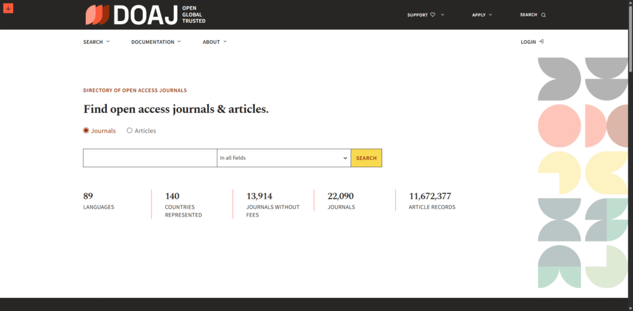Click the orange down-arrow icon in the top-left corner

[x=8, y=8]
